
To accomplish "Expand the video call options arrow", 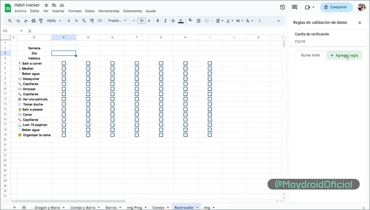I will click(x=313, y=7).
